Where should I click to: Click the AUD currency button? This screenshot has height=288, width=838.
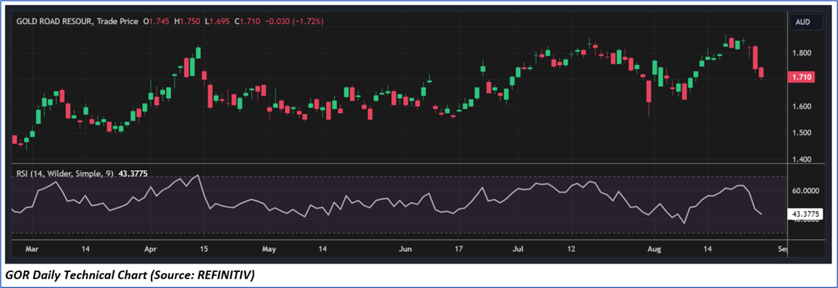coord(807,21)
